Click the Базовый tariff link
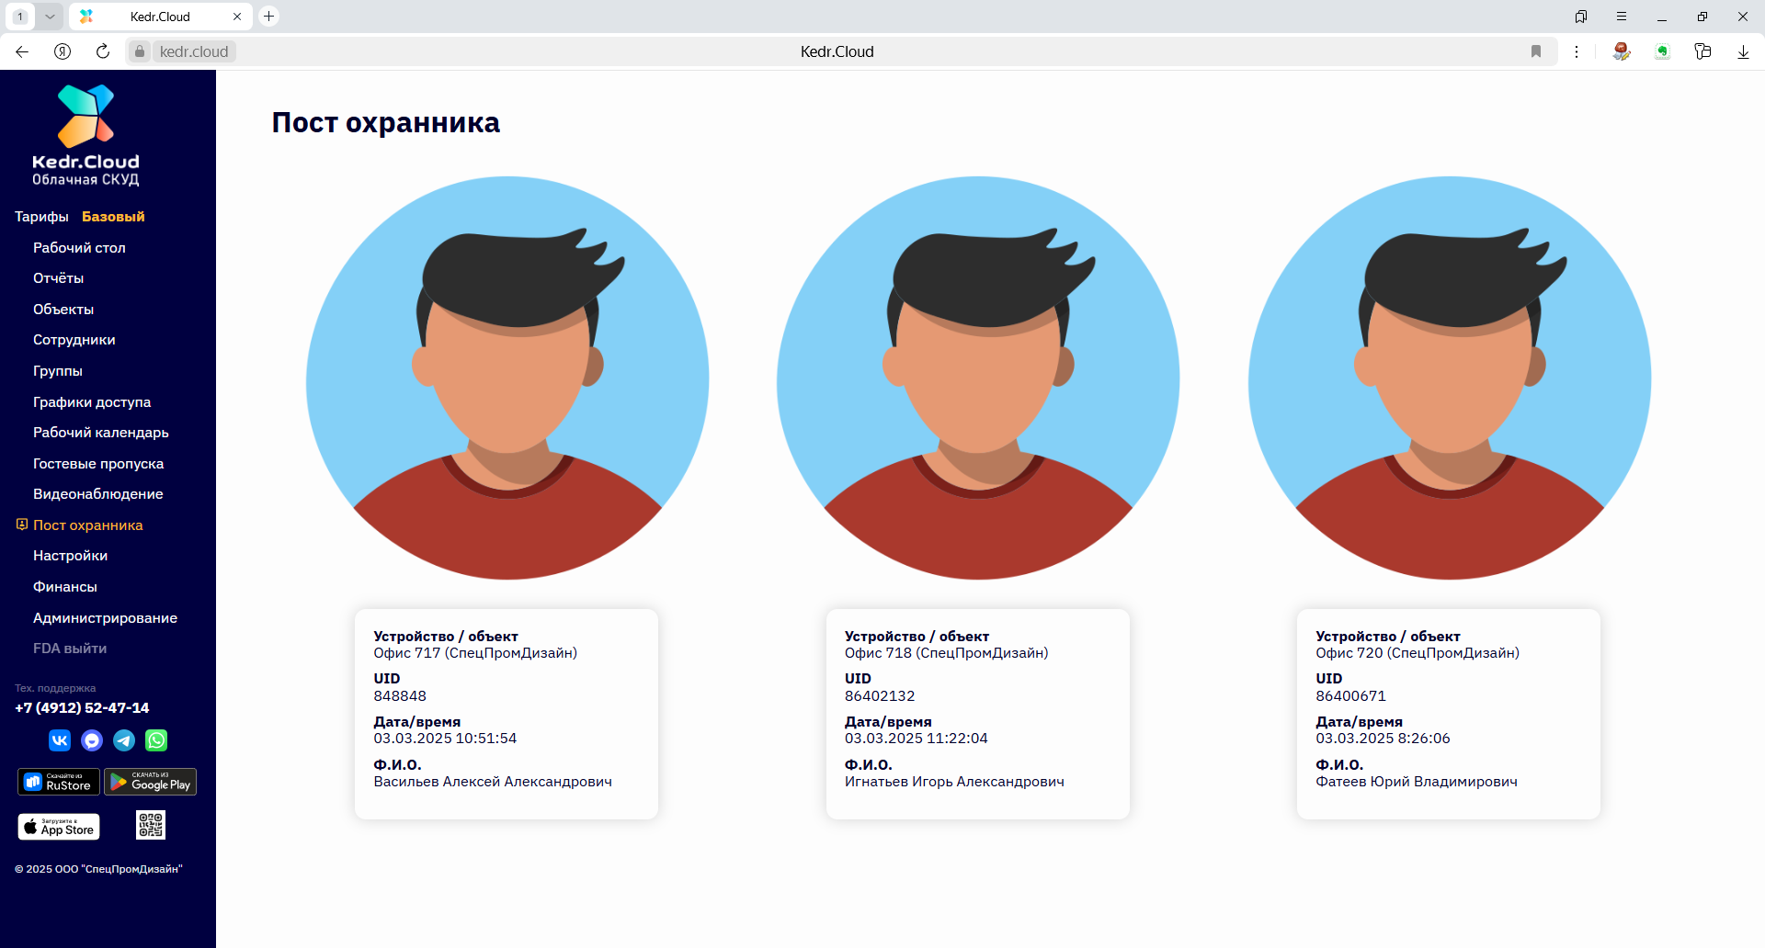The height and width of the screenshot is (948, 1765). click(113, 217)
